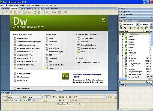This screenshot has width=153, height=111.
Task: Insert a Named Anchor
Action: (11, 12)
